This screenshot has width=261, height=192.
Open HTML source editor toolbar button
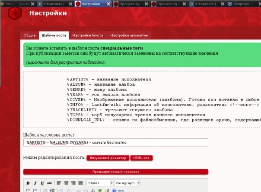121,191
